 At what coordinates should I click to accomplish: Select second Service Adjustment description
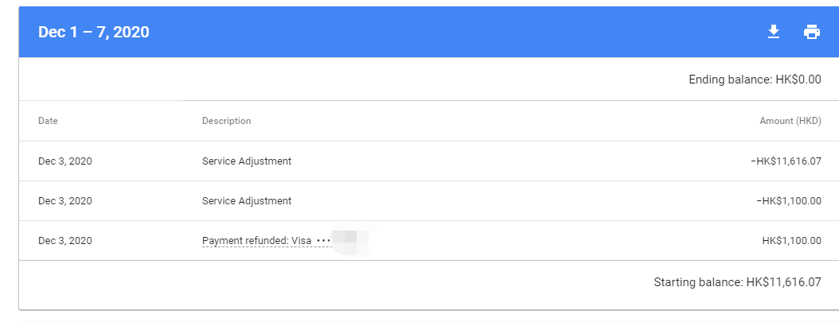[x=247, y=201]
